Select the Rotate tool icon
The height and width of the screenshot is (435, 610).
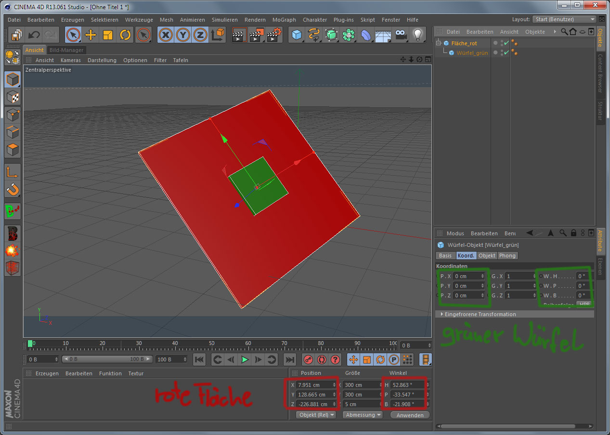(x=125, y=35)
